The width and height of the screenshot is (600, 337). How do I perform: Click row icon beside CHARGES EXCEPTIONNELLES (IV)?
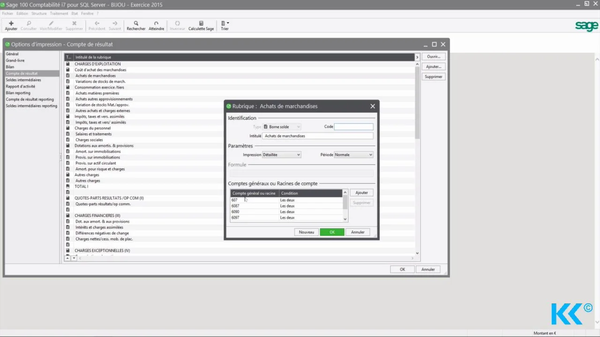pyautogui.click(x=67, y=250)
